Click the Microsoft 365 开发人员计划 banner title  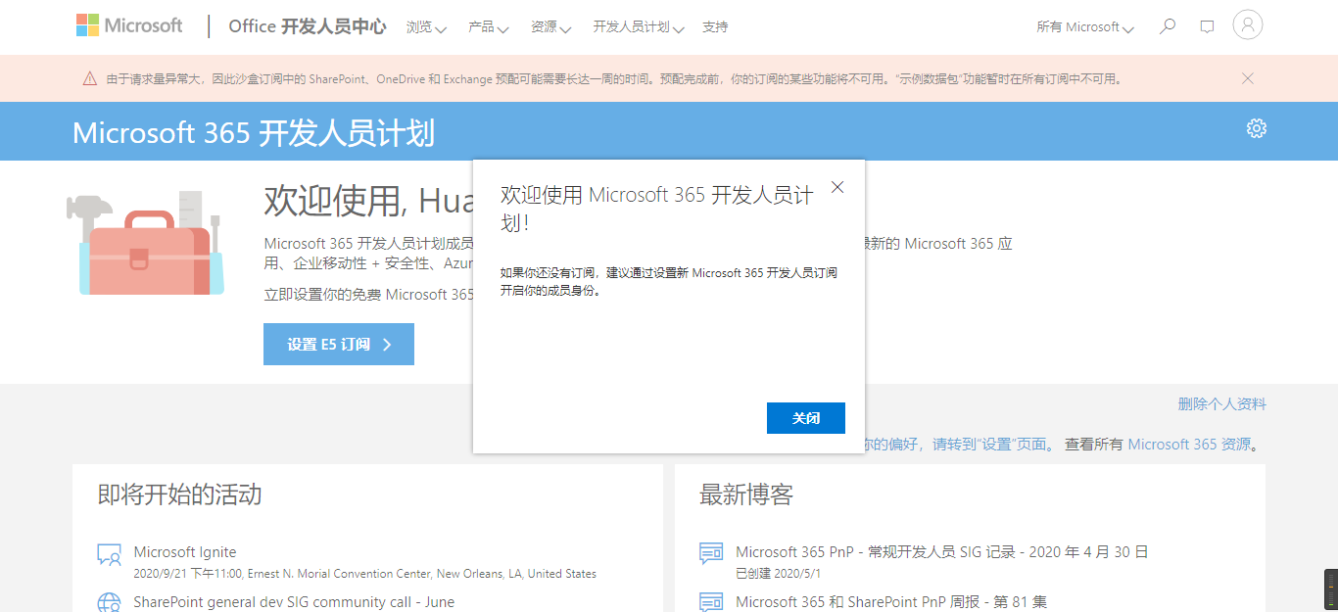[254, 132]
